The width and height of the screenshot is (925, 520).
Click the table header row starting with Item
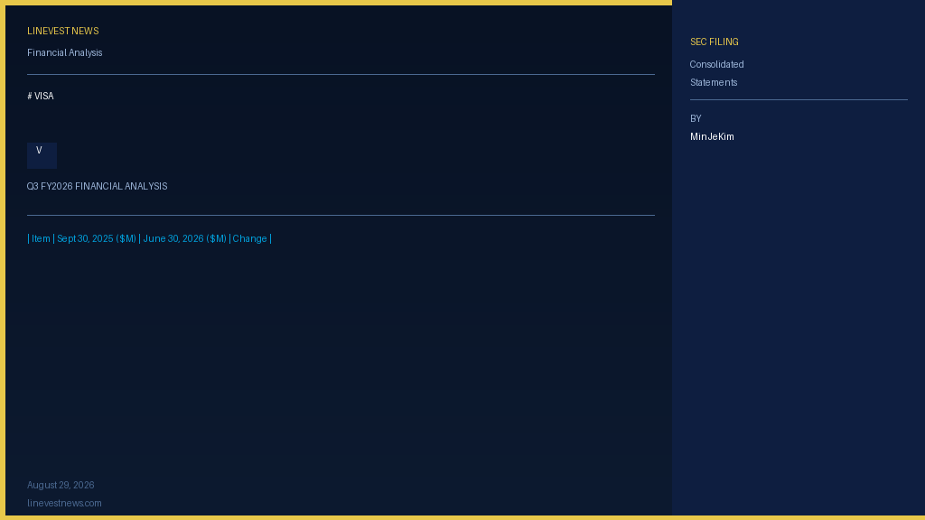point(149,238)
